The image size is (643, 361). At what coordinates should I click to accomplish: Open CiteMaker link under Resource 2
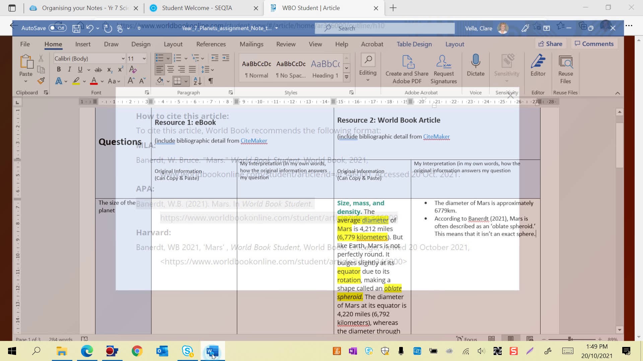436,137
